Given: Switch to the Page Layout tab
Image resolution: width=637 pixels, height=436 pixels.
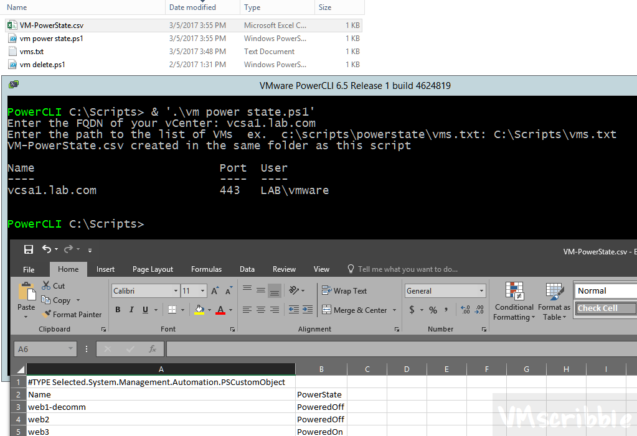Looking at the screenshot, I should point(153,269).
